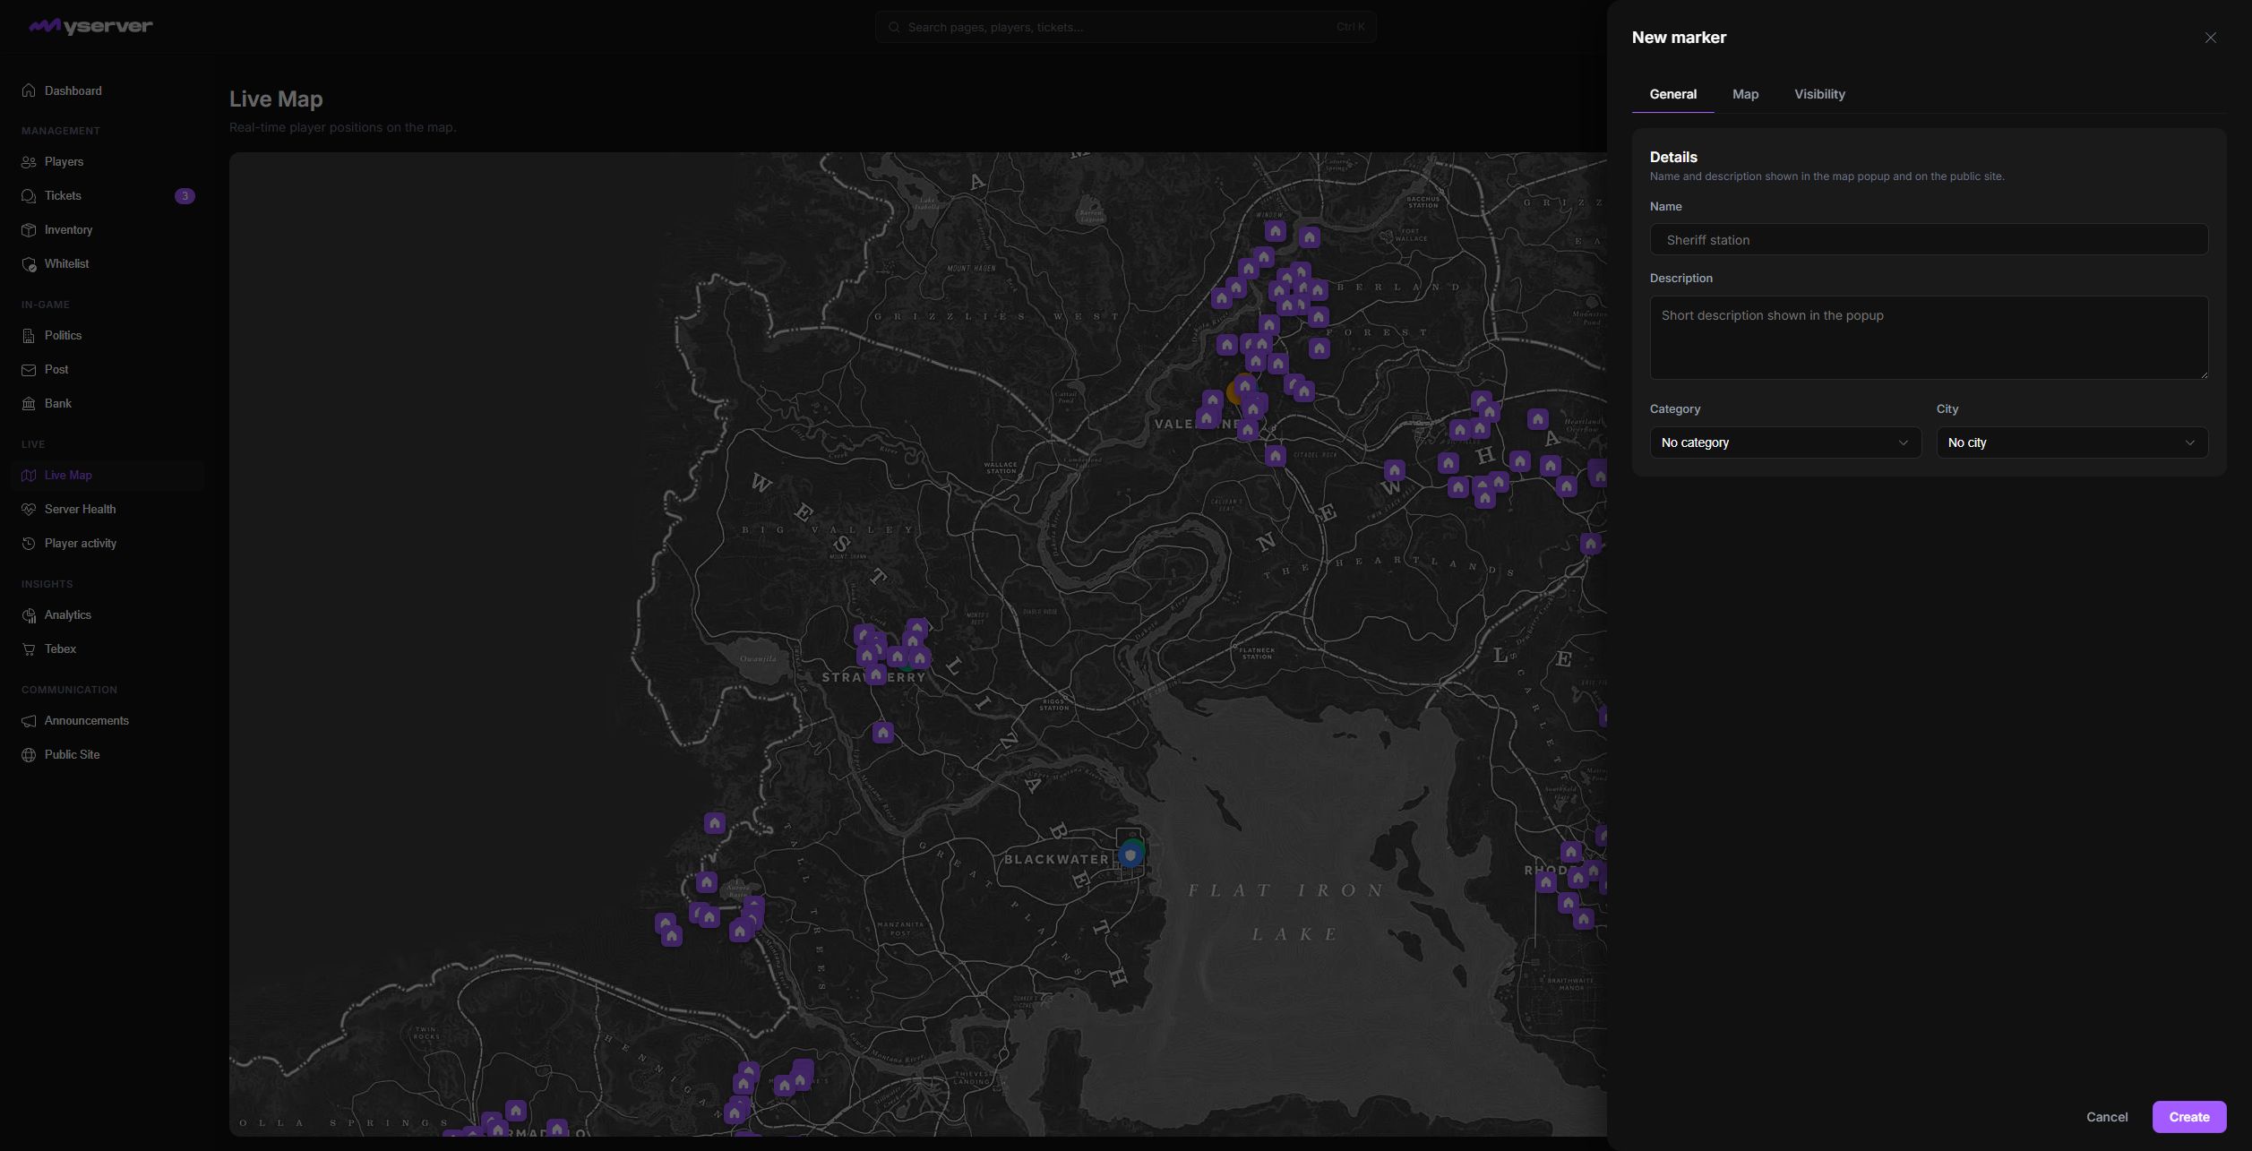Click the Bank icon in sidebar
This screenshot has width=2252, height=1151.
pyautogui.click(x=29, y=404)
